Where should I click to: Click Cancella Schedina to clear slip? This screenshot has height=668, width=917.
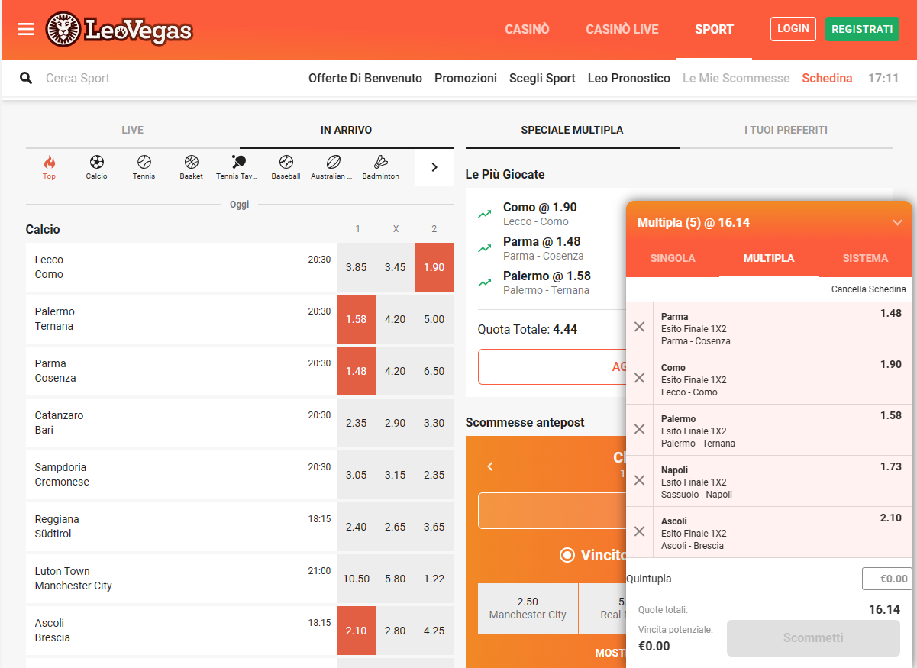click(869, 289)
